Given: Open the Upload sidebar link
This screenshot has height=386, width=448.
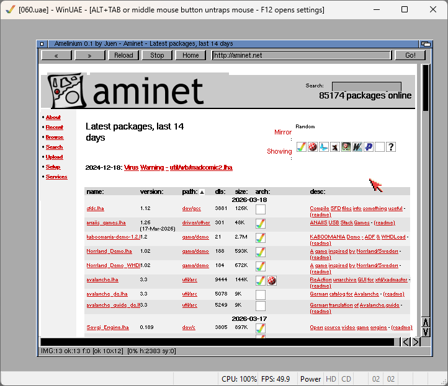Looking at the screenshot, I should pyautogui.click(x=54, y=157).
